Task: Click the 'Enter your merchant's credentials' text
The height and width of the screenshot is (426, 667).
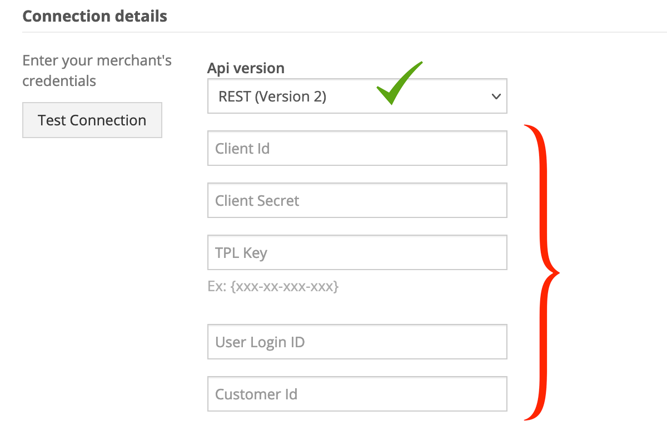Action: click(97, 70)
